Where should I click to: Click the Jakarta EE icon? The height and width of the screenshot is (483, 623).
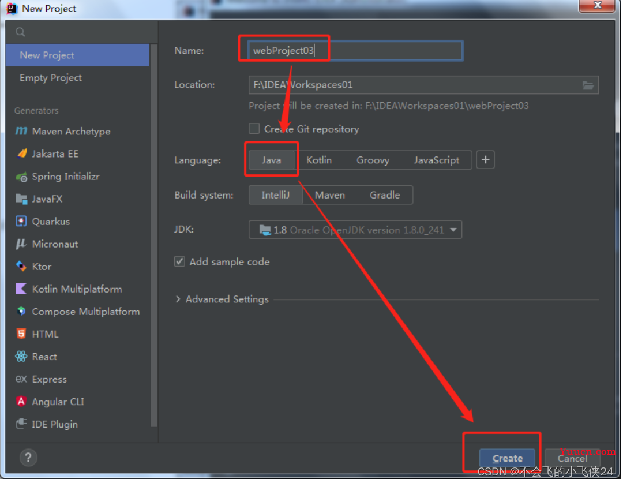21,153
